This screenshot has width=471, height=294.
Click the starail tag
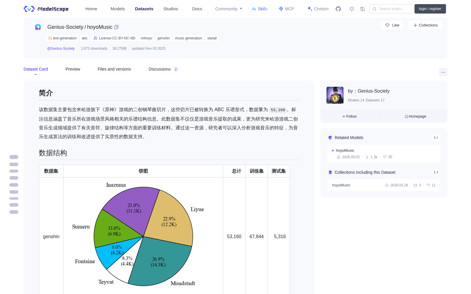[x=212, y=38]
